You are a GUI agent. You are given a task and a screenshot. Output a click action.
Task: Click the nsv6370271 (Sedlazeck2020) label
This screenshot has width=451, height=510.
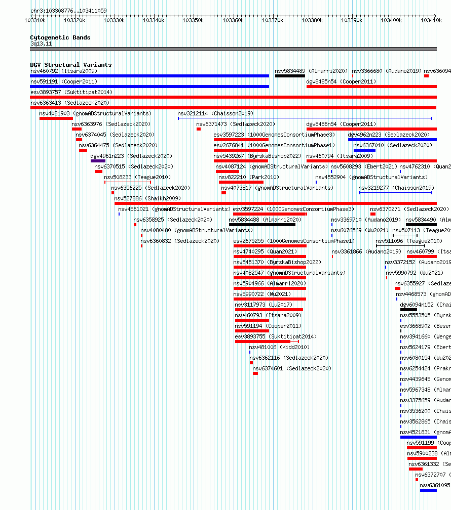[409, 209]
